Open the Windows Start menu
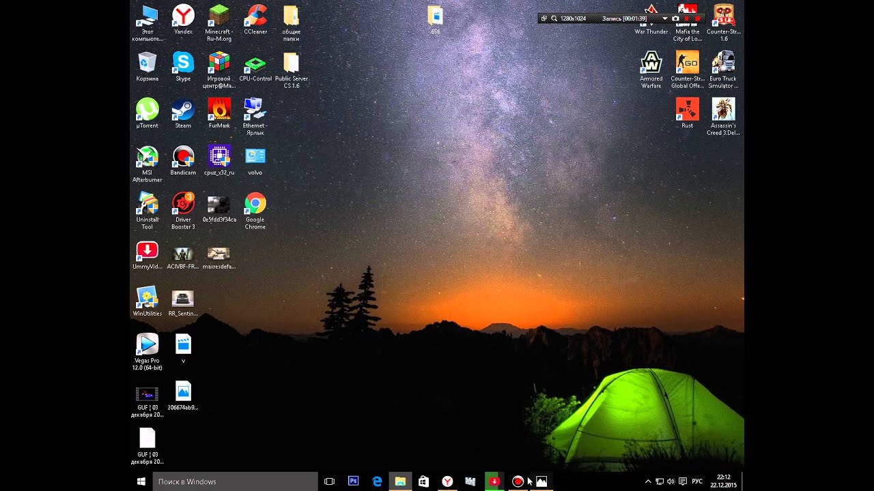The width and height of the screenshot is (874, 491). click(x=141, y=481)
